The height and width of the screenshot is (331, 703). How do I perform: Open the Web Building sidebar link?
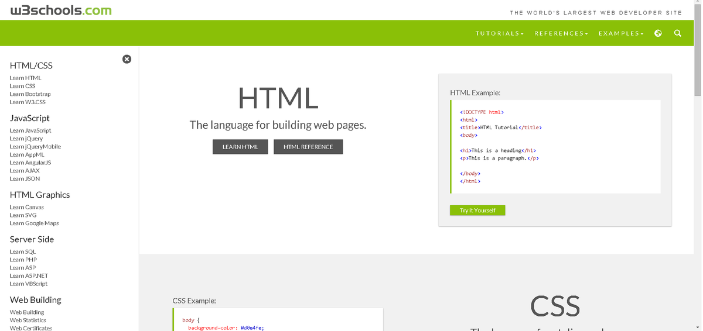27,312
